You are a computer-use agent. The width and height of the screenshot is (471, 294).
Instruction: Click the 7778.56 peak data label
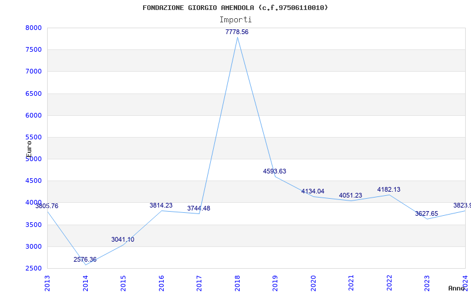tap(237, 32)
